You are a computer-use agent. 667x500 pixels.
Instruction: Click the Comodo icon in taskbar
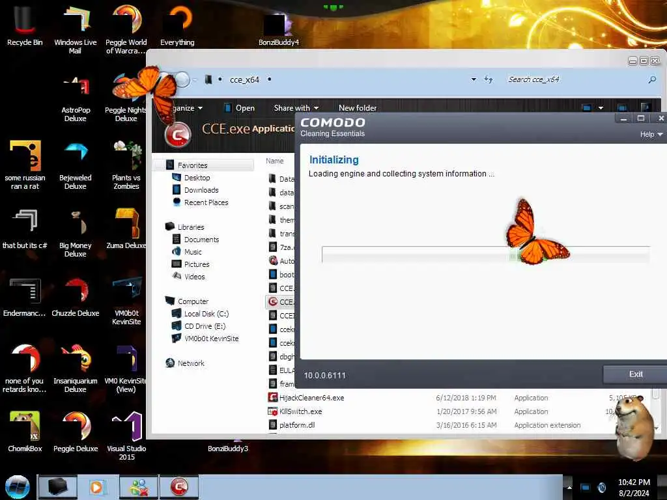click(x=179, y=487)
